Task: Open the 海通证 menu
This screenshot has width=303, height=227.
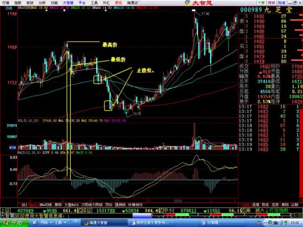Action: (133, 3)
